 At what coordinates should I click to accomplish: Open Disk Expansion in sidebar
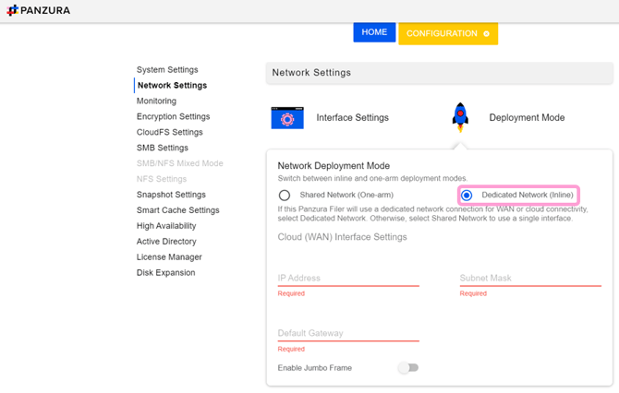[165, 273]
